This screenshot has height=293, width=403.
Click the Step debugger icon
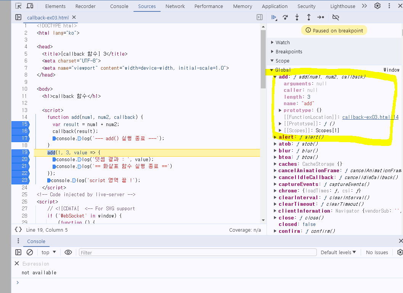(321, 17)
